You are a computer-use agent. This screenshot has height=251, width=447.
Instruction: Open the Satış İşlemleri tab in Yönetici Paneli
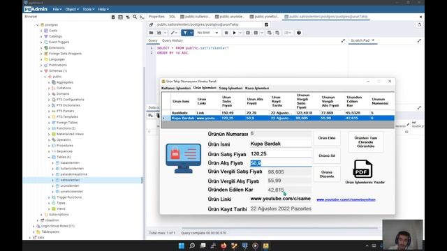coord(230,89)
